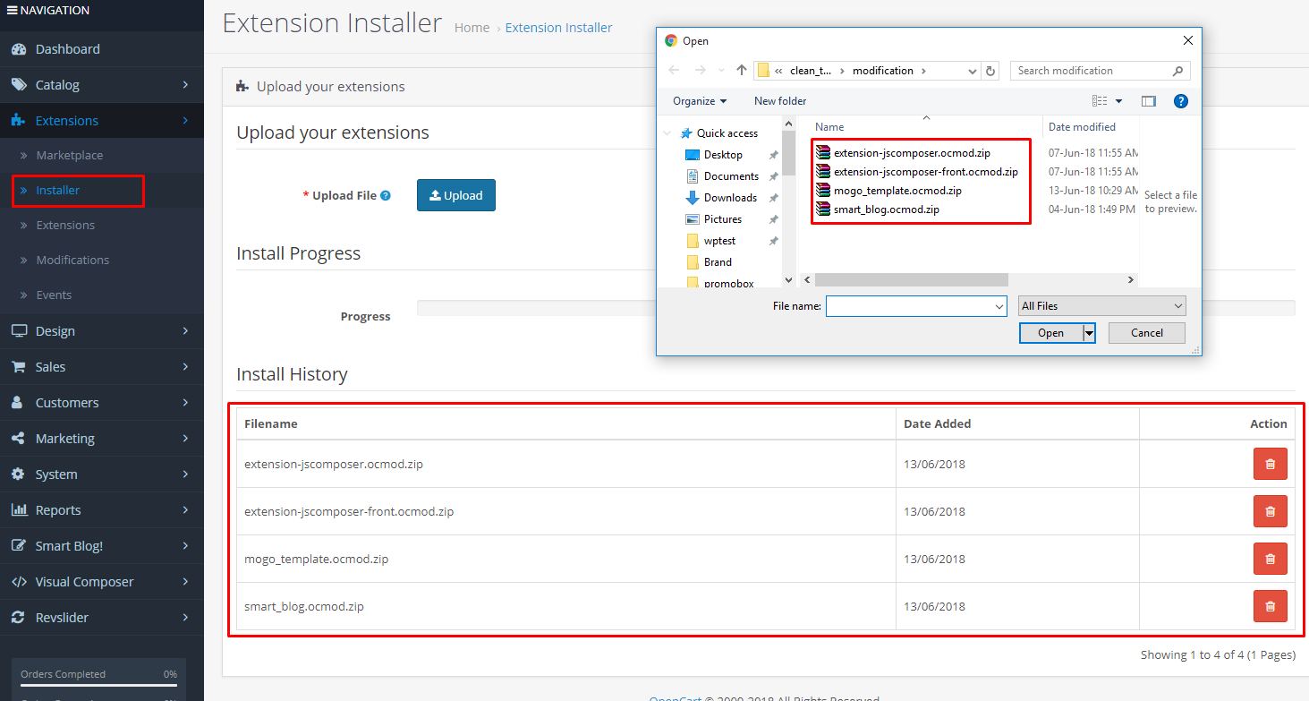Open the Extensions sub-item under Extensions menu

(x=65, y=226)
